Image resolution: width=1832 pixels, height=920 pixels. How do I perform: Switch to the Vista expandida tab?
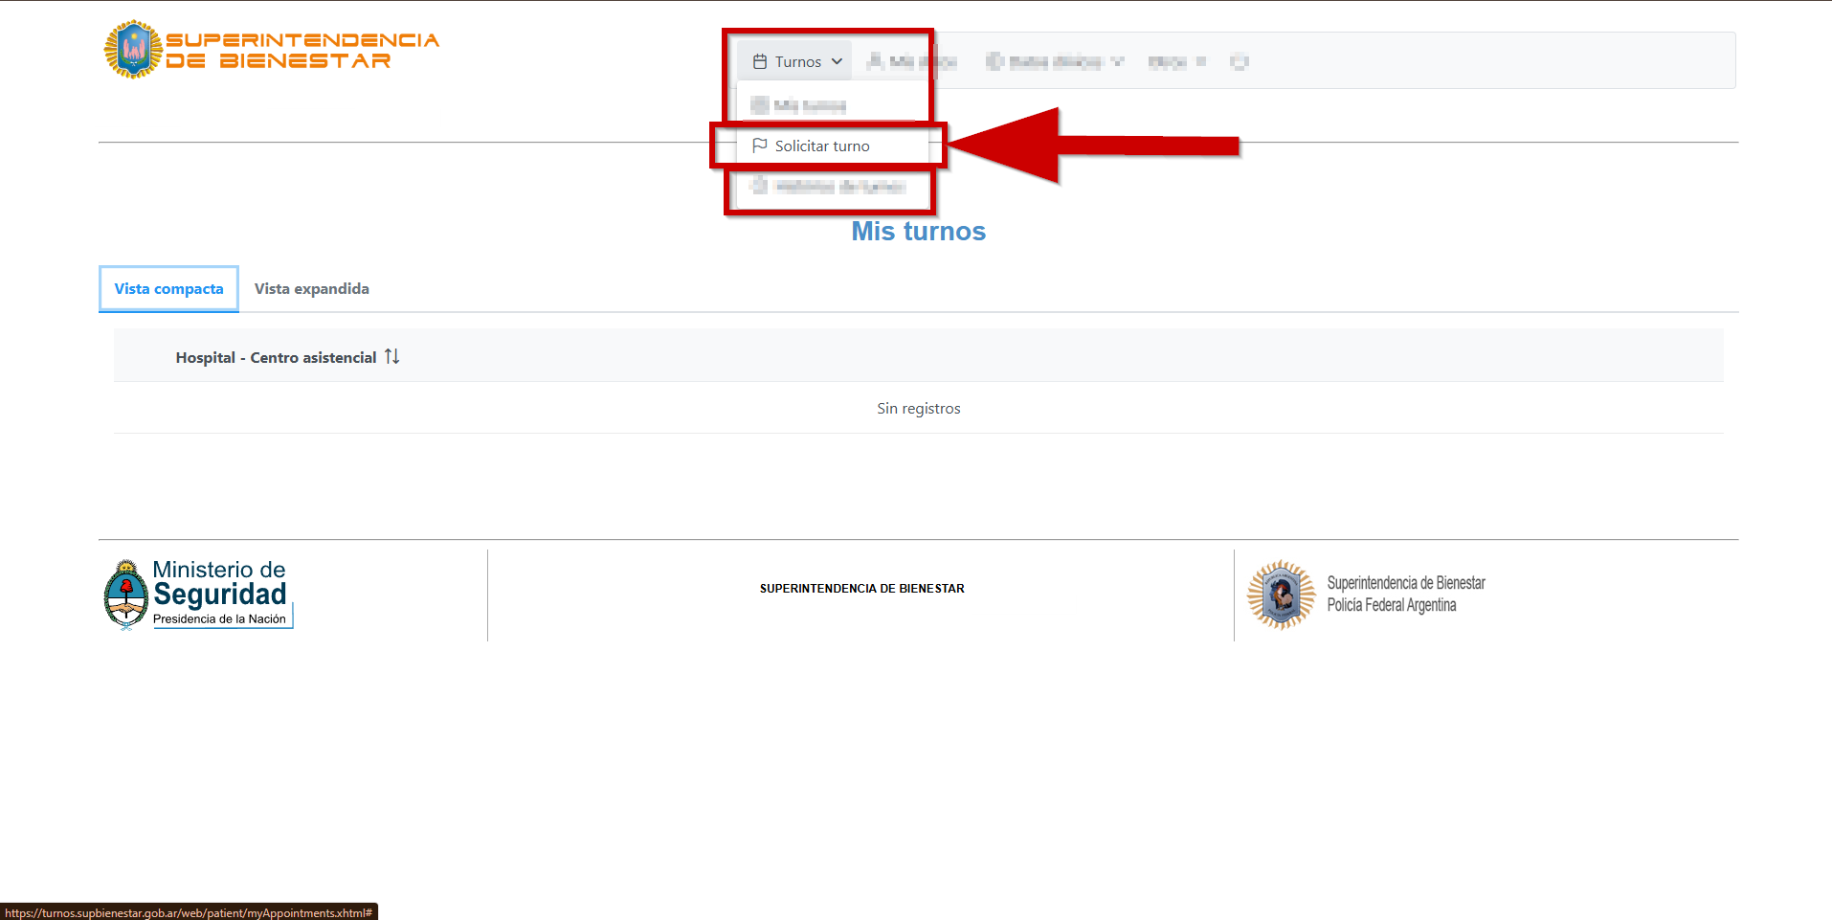point(311,289)
